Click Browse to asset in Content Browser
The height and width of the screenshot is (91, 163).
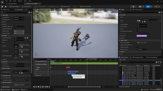click(x=6, y=7)
